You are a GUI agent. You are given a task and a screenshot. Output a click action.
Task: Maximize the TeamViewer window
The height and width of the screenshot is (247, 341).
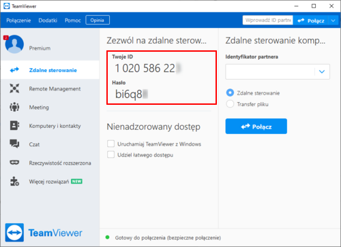[x=314, y=6]
